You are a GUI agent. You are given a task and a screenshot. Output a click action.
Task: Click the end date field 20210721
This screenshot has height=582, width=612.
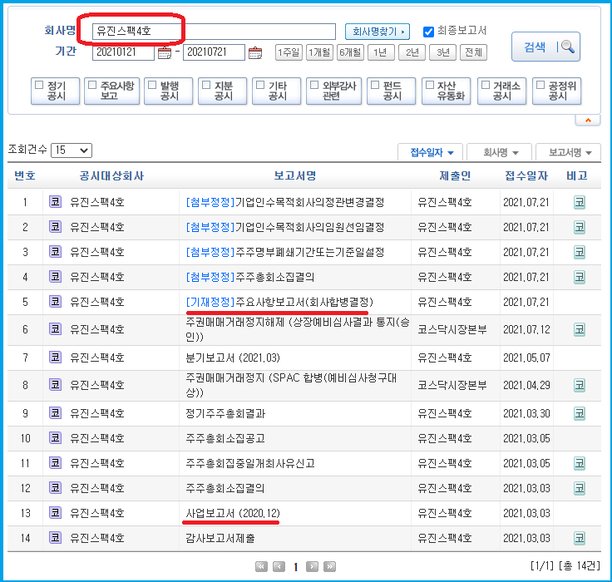pyautogui.click(x=215, y=52)
